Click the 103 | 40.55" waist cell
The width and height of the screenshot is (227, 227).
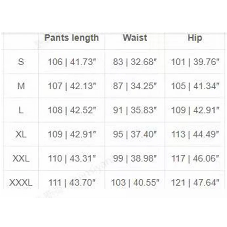tap(135, 182)
